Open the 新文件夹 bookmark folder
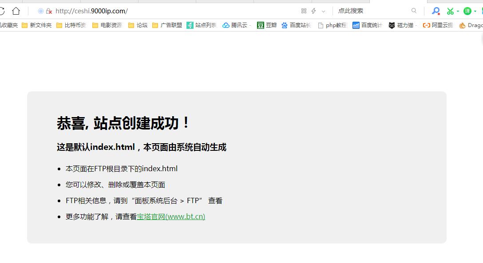The height and width of the screenshot is (263, 483). [x=37, y=25]
